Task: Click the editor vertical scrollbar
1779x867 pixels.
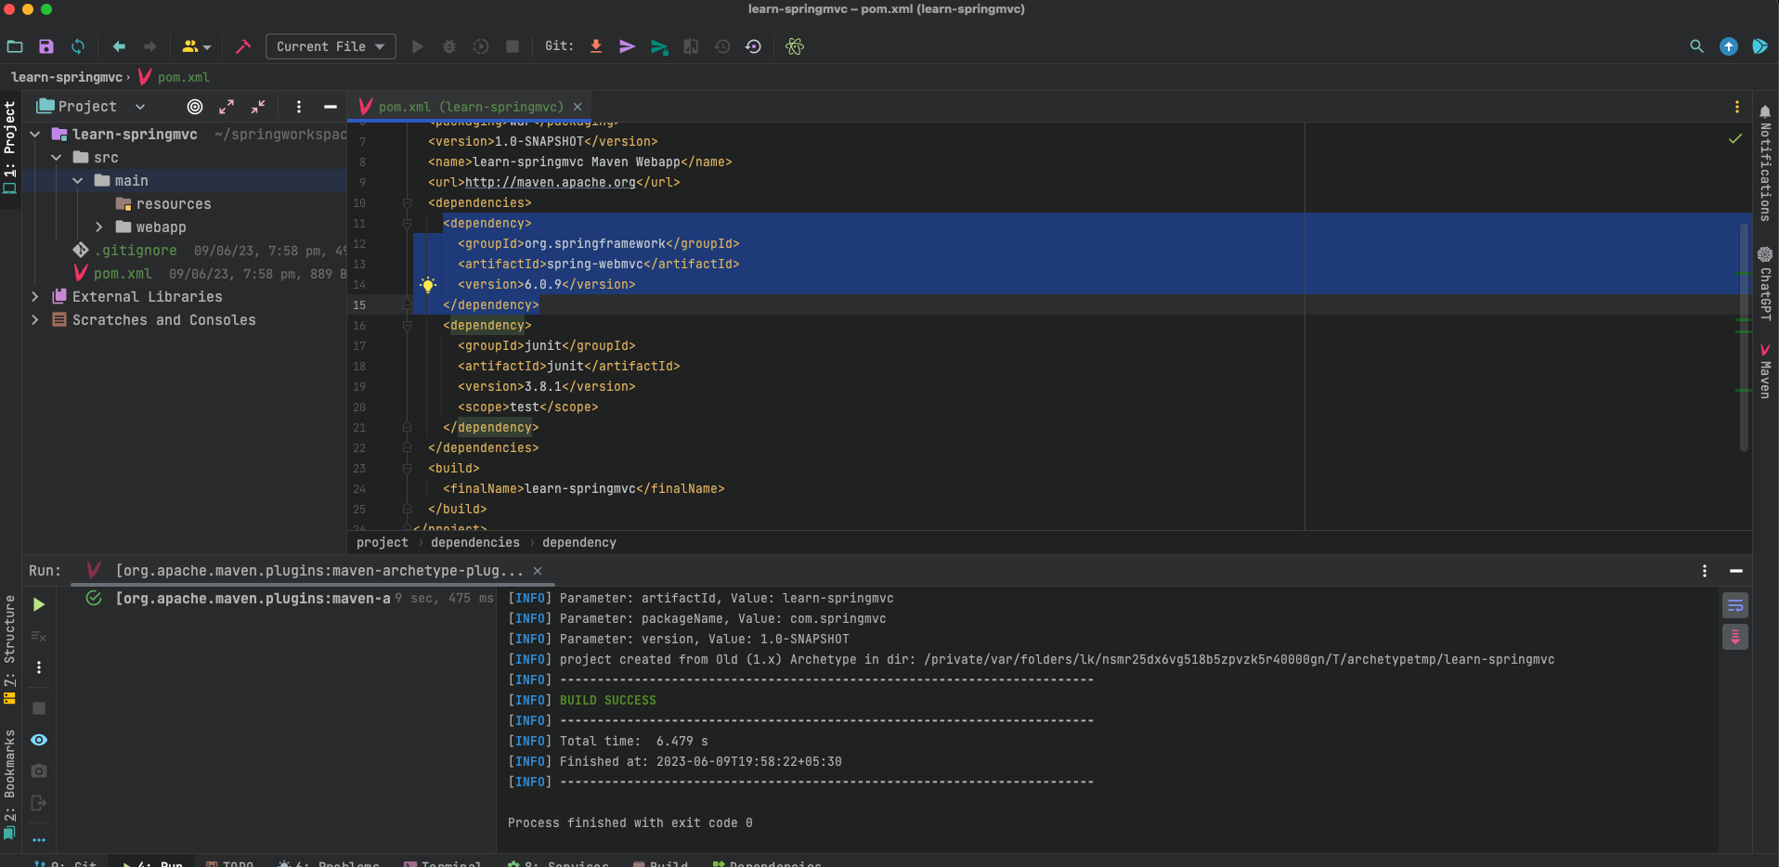Action: point(1745,336)
